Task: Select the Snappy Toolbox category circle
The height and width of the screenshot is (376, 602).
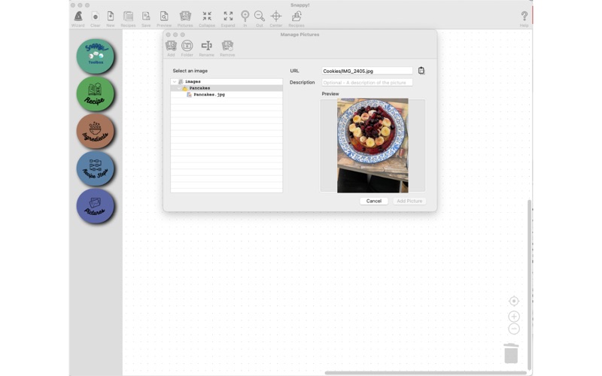Action: pyautogui.click(x=96, y=56)
